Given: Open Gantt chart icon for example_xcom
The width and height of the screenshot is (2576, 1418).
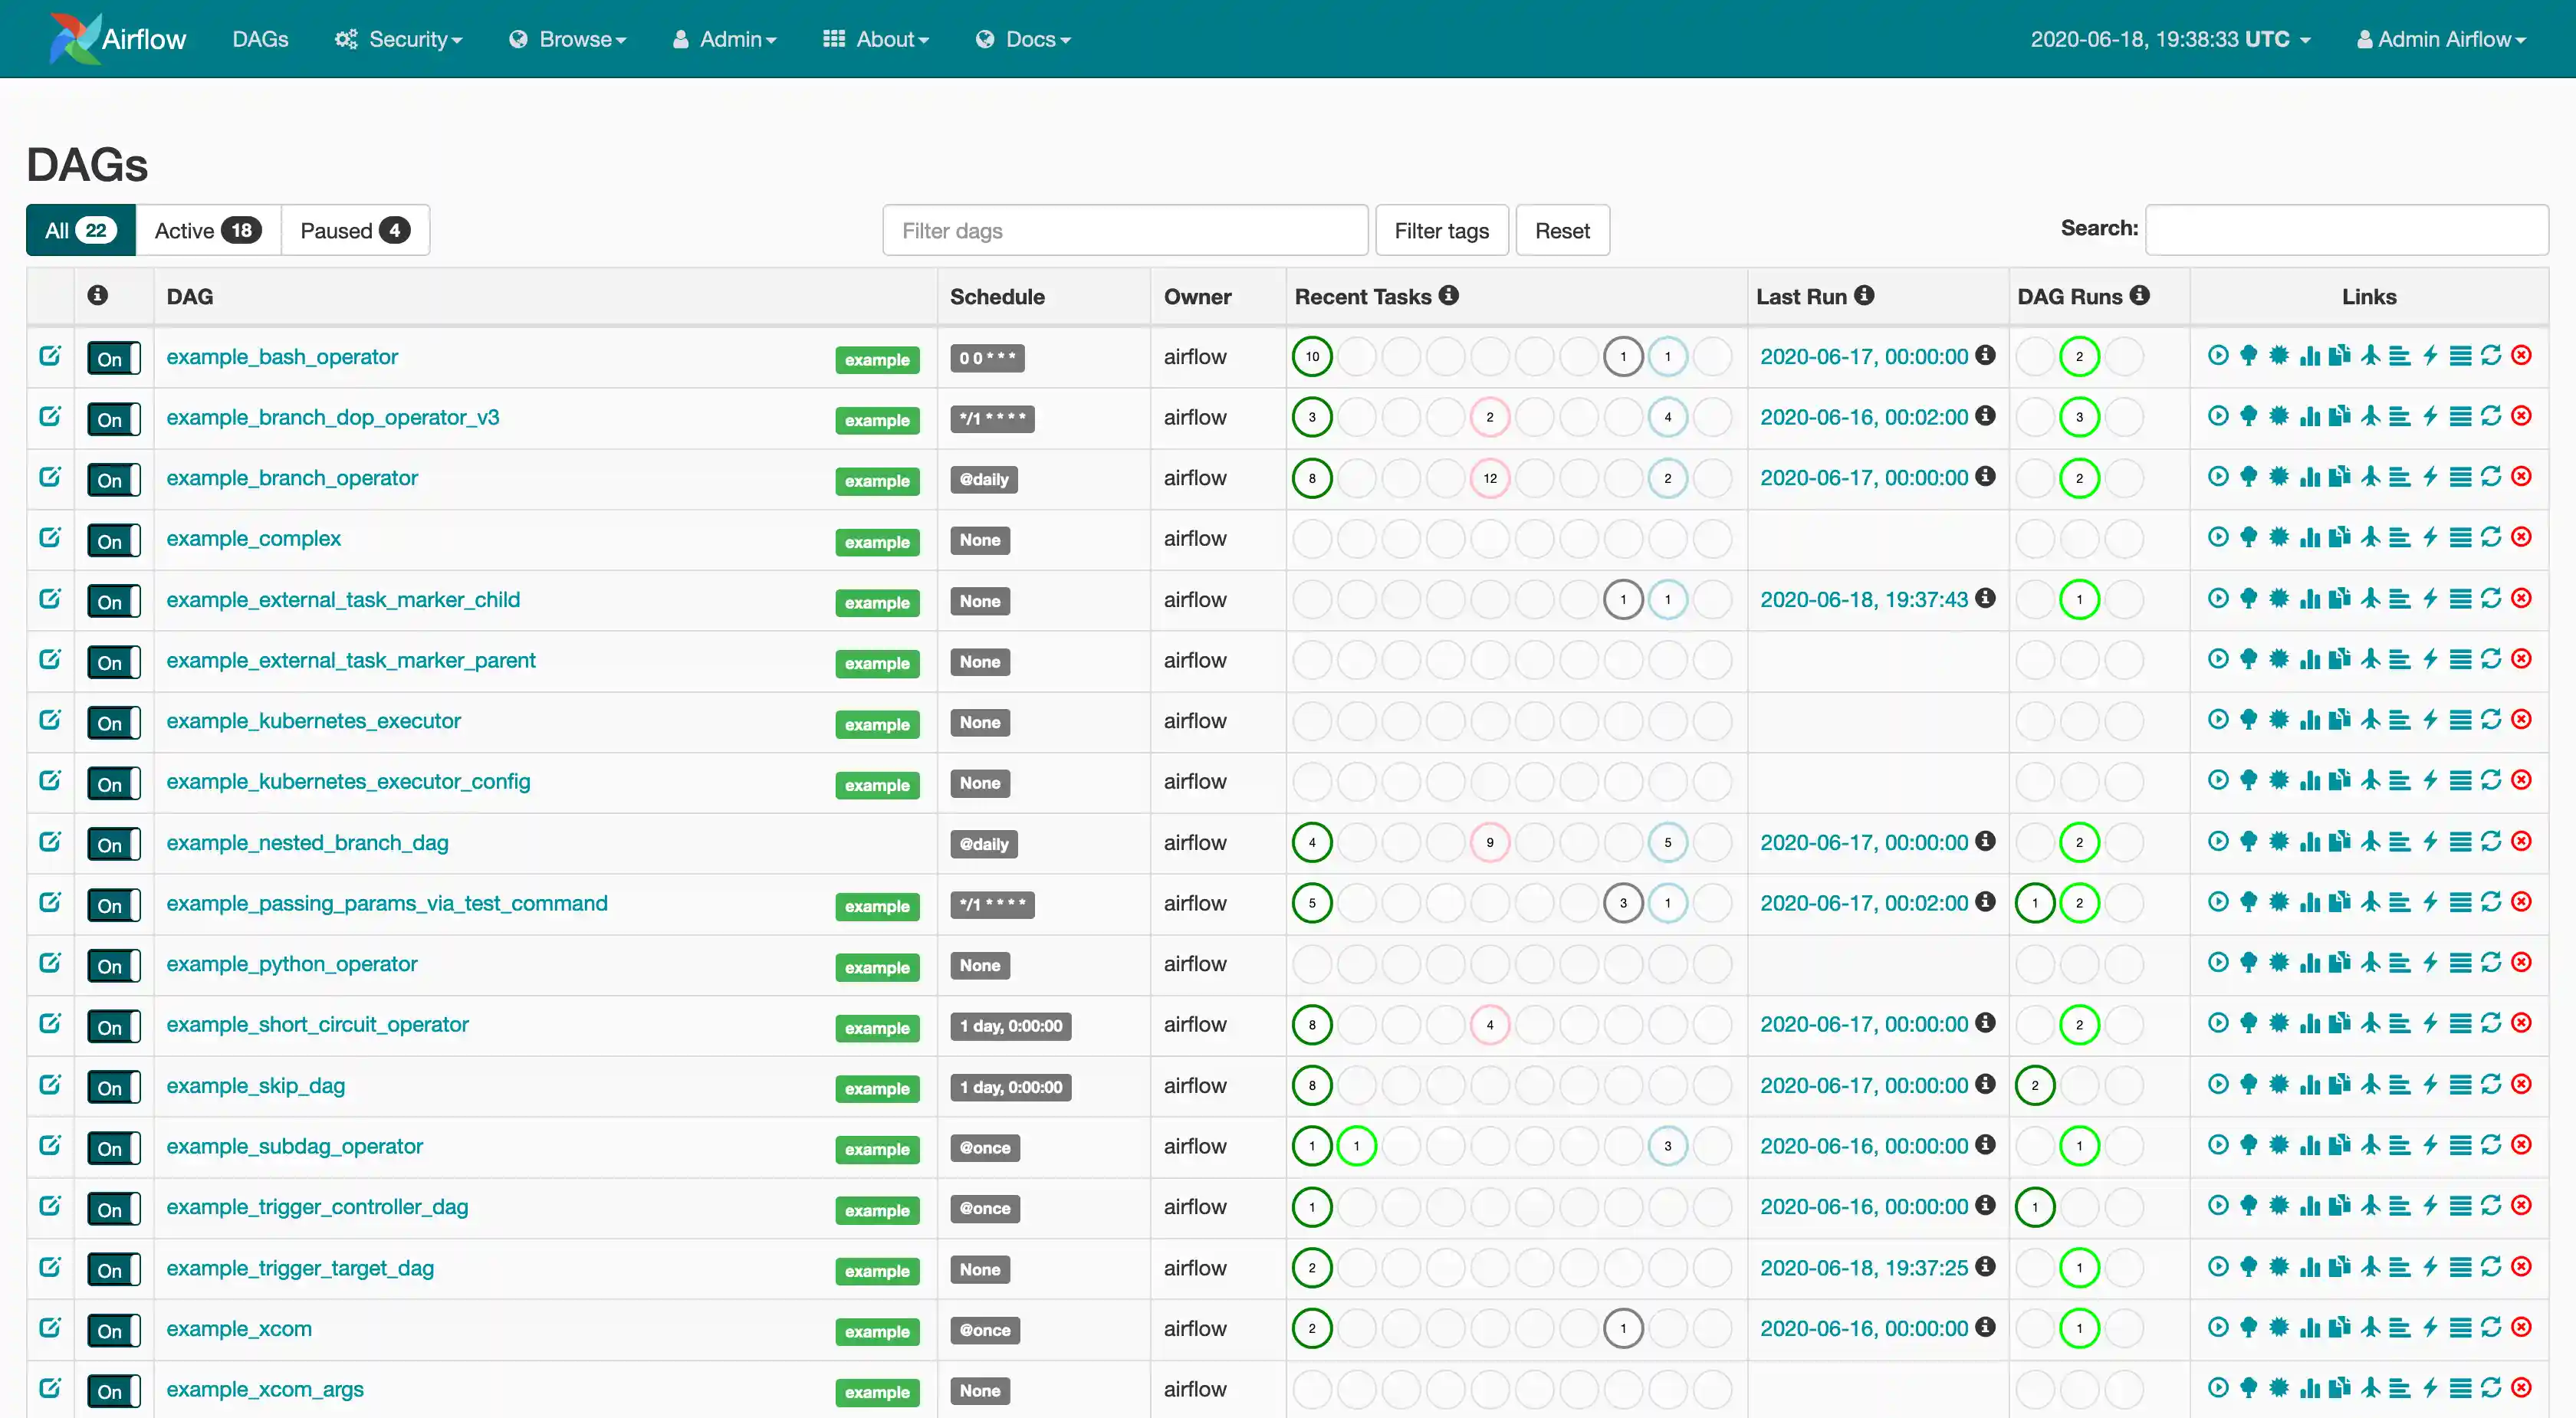Looking at the screenshot, I should click(2400, 1327).
